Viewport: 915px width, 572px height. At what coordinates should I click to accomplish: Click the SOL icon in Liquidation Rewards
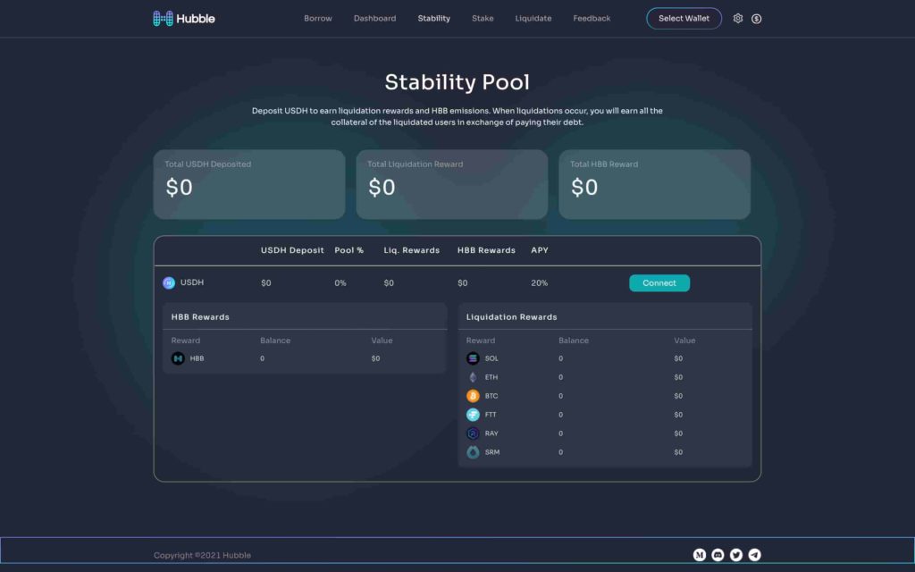click(472, 358)
